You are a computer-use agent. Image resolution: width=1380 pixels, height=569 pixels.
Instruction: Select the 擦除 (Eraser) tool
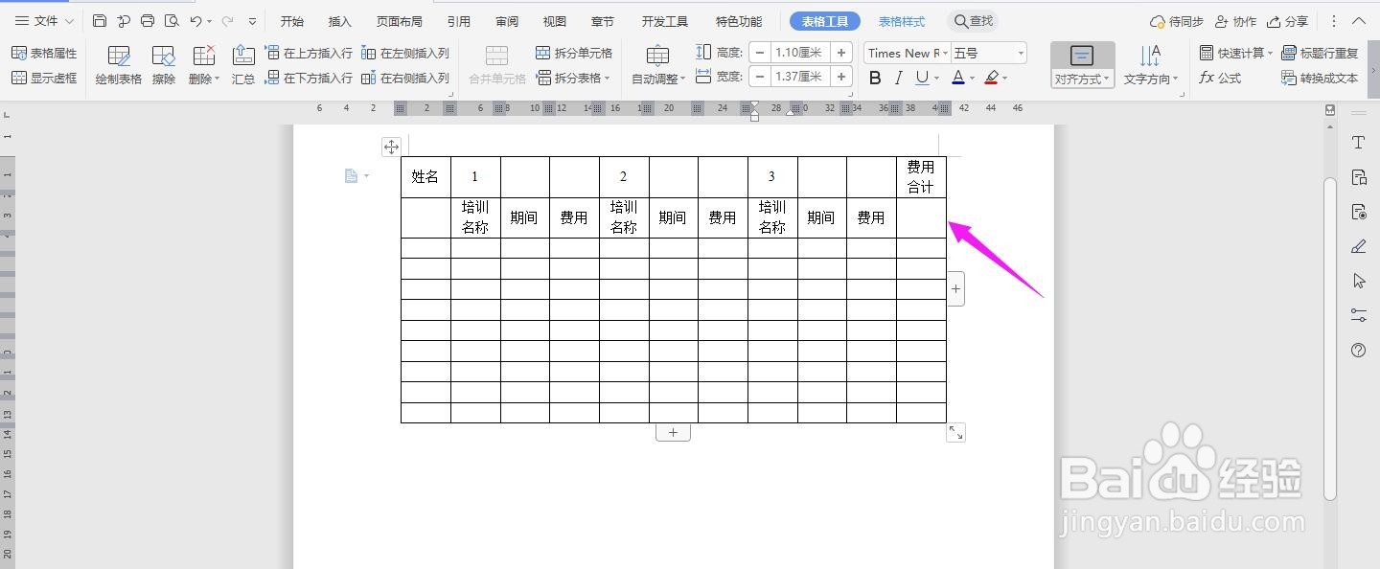163,64
